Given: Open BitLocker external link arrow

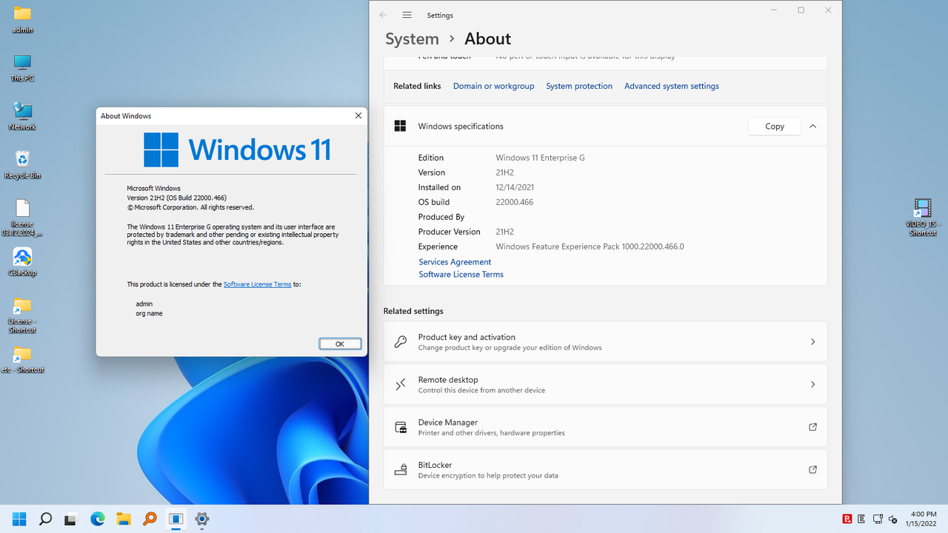Looking at the screenshot, I should tap(812, 469).
